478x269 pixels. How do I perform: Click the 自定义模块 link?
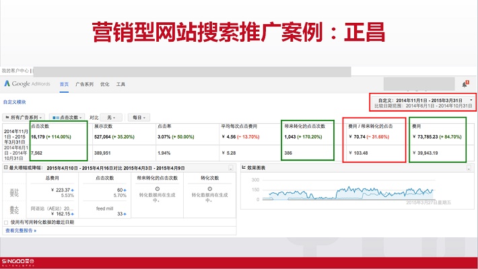pos(15,102)
